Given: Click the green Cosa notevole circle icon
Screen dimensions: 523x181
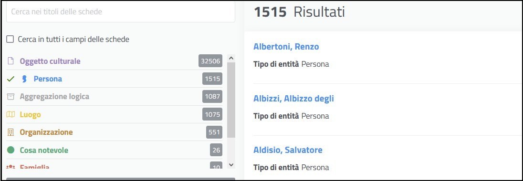Looking at the screenshot, I should [x=10, y=150].
